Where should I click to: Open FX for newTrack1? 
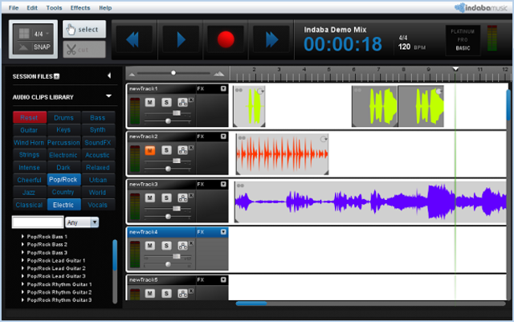[200, 88]
